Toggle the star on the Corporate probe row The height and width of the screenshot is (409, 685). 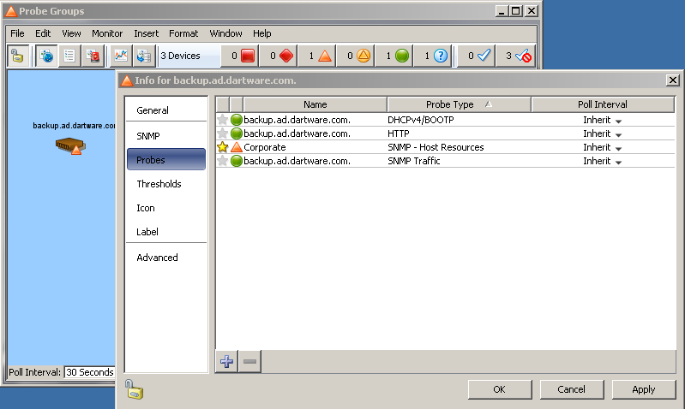(x=223, y=147)
